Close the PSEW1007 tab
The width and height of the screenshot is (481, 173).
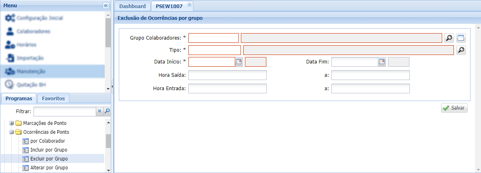(x=190, y=4)
